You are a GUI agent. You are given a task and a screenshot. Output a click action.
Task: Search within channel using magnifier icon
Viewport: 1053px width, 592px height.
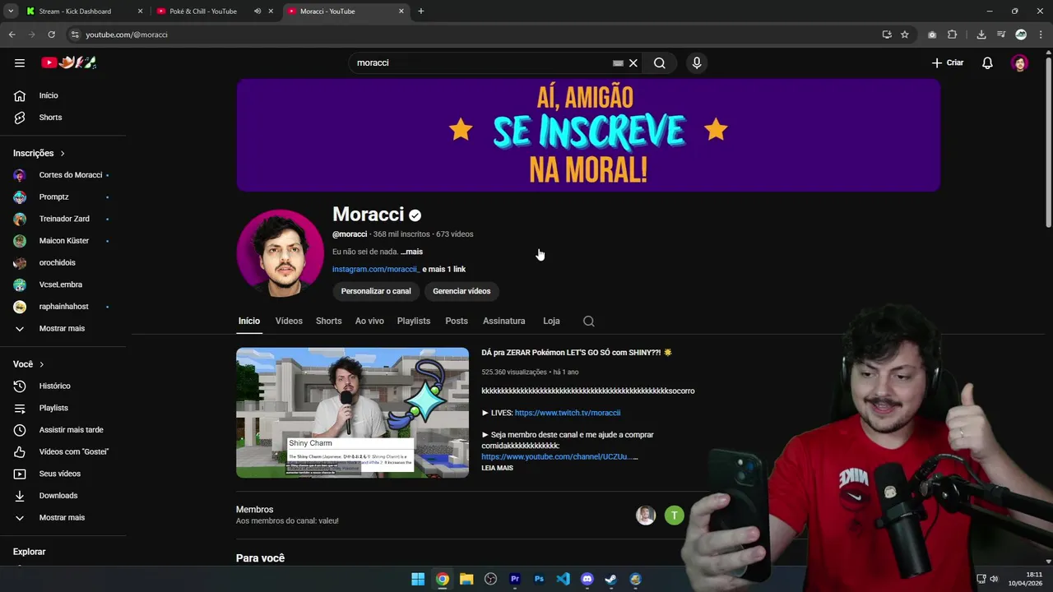[588, 321]
